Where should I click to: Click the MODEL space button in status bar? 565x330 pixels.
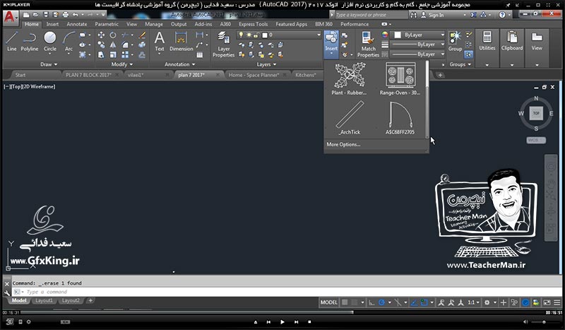point(329,302)
